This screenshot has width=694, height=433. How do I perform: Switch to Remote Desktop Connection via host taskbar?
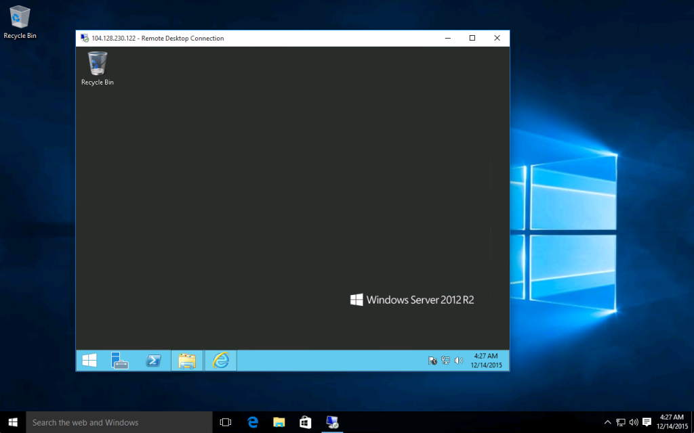point(332,421)
